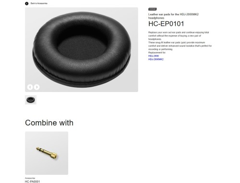Click the 'These snug-fit leather' paragraph
The height and width of the screenshot is (183, 240).
[180, 46]
